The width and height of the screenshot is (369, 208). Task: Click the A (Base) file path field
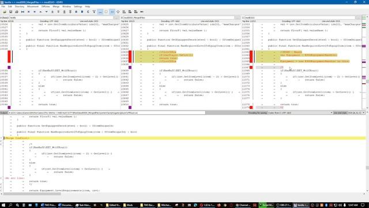click(x=61, y=18)
